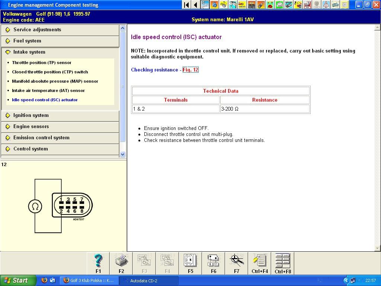The image size is (381, 286).
Task: Select Manifold absolute pressure (MAP) sensor
Action: [55, 81]
